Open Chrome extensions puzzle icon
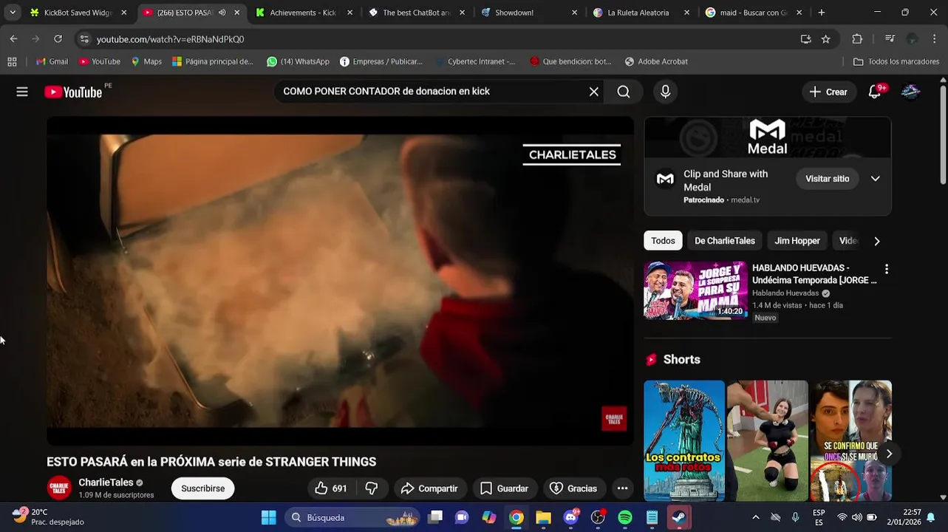 [857, 39]
